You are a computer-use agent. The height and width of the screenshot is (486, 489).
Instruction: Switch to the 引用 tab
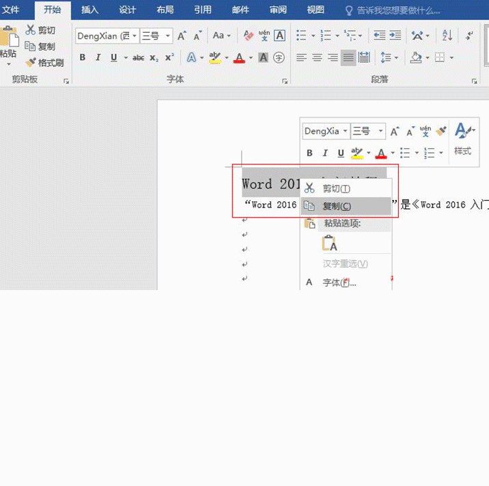click(203, 10)
